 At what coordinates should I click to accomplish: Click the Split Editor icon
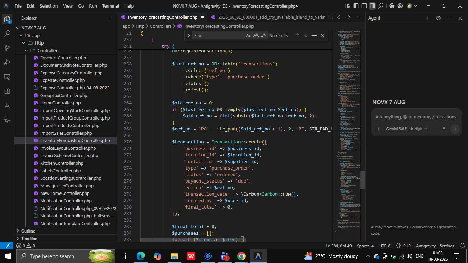(331, 17)
